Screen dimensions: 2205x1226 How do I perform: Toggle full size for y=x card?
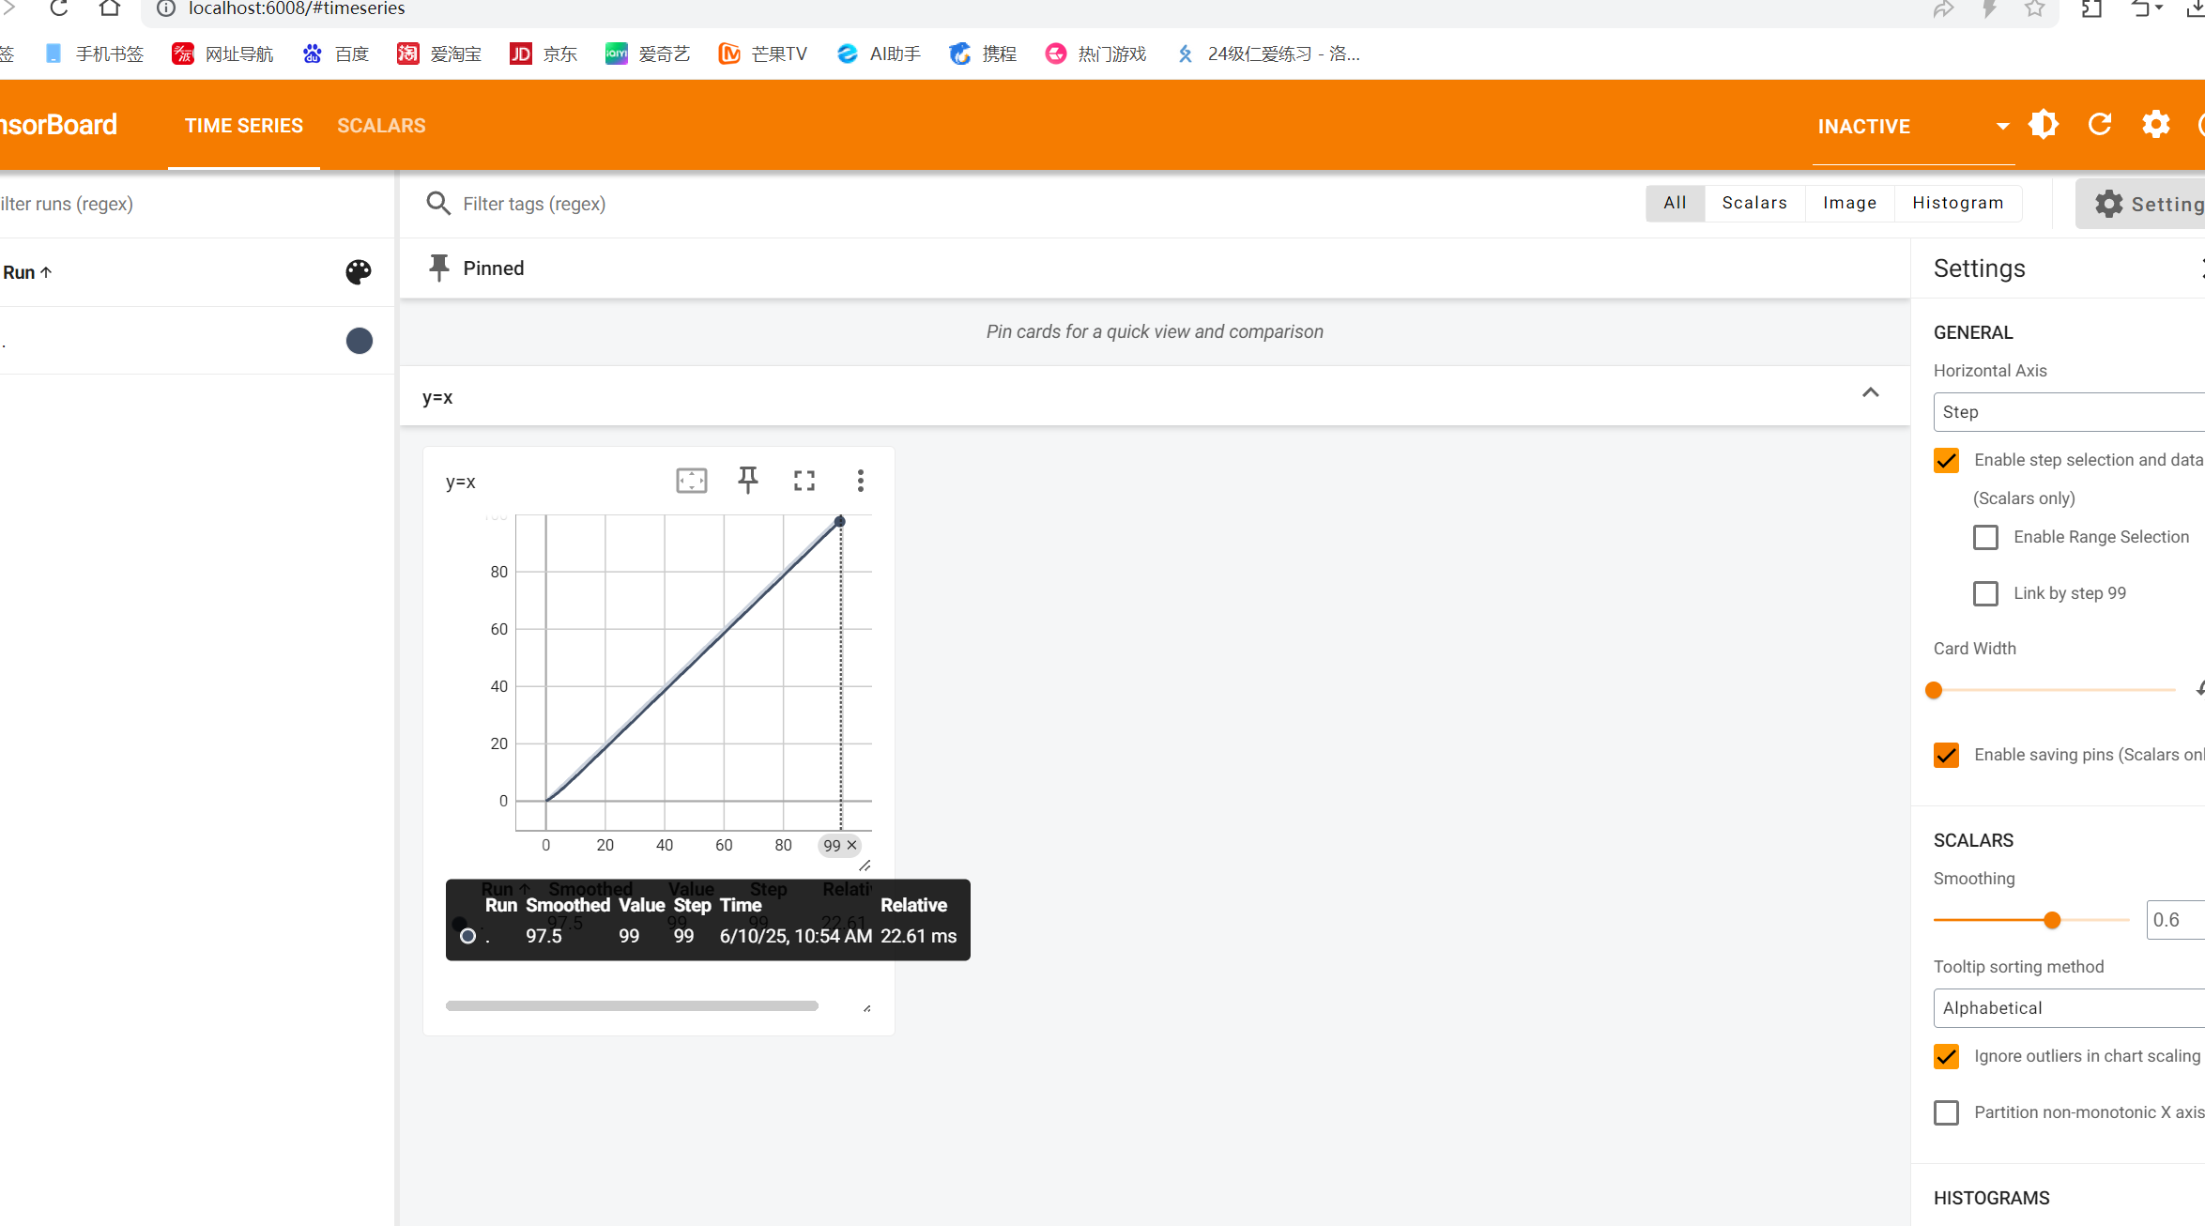pos(804,481)
